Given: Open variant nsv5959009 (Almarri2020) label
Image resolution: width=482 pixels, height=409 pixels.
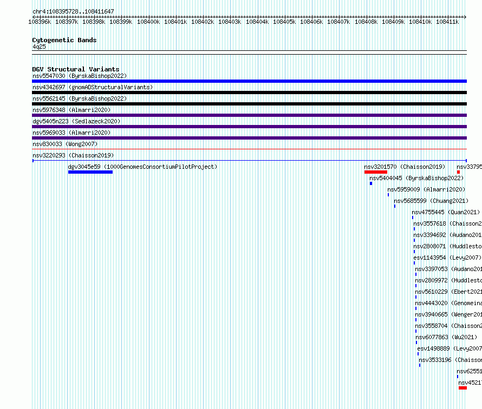Looking at the screenshot, I should pos(426,189).
